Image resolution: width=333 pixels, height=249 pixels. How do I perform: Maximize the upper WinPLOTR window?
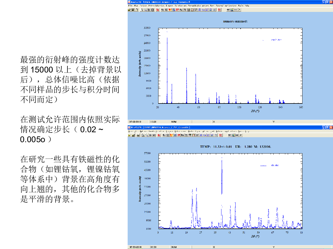pos(327,2)
